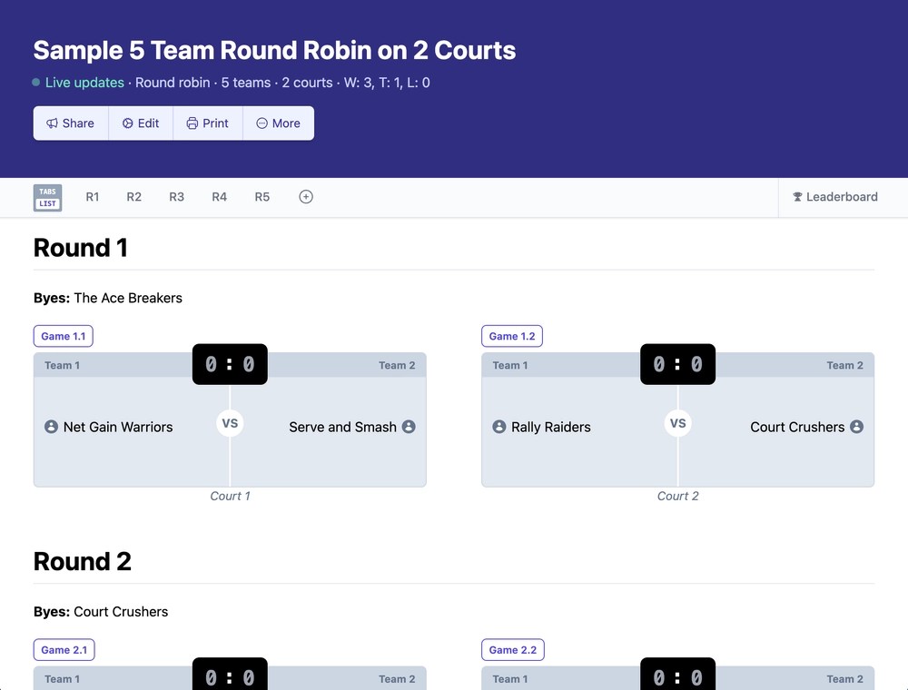Click the Rally Raiders person icon
908x690 pixels.
tap(499, 427)
